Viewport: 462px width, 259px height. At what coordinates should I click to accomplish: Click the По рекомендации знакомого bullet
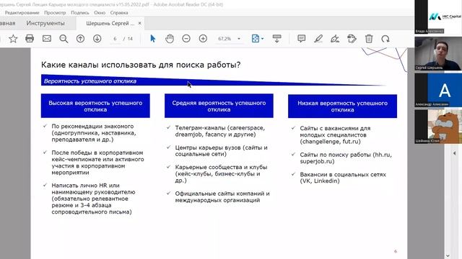click(x=94, y=132)
